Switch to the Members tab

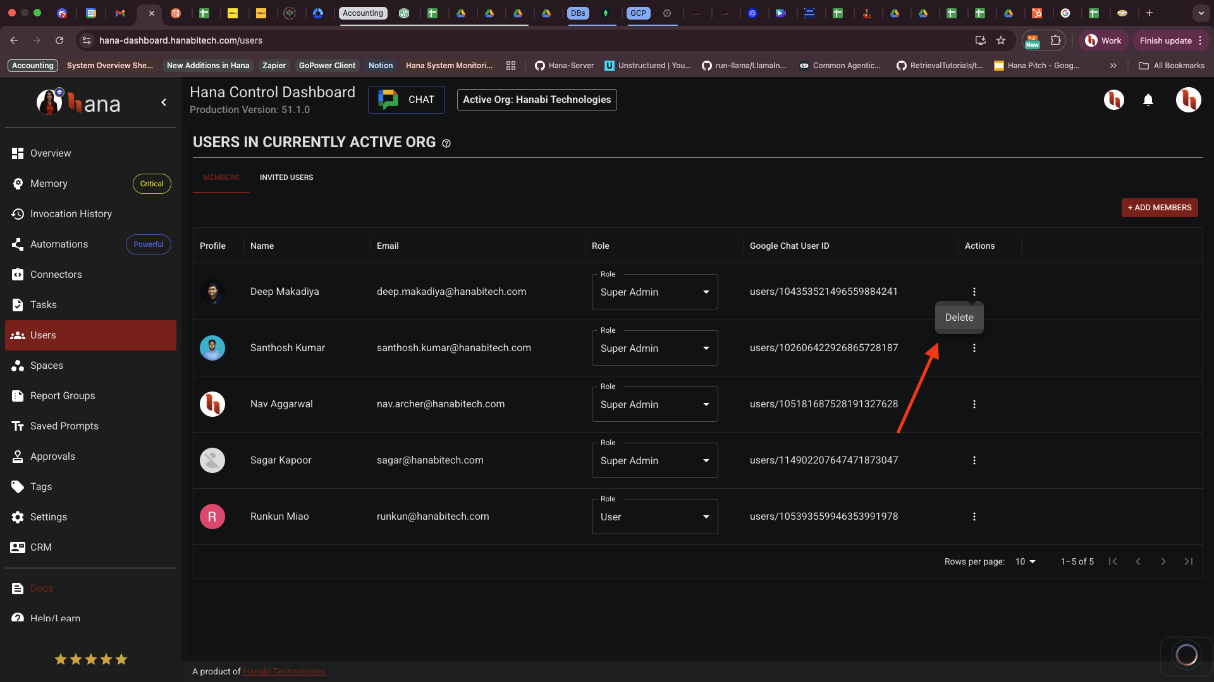221,177
